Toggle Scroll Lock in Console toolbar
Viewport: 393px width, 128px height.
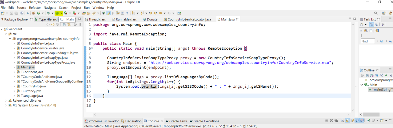coord(347,121)
